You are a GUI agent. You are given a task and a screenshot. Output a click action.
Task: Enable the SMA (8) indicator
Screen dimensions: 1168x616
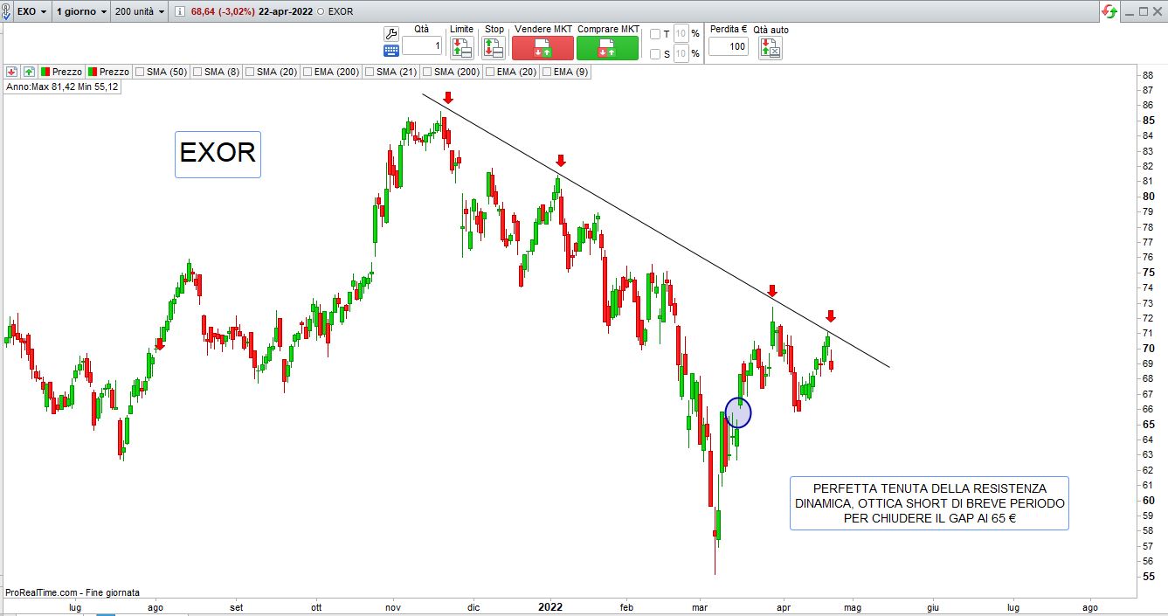coord(197,72)
